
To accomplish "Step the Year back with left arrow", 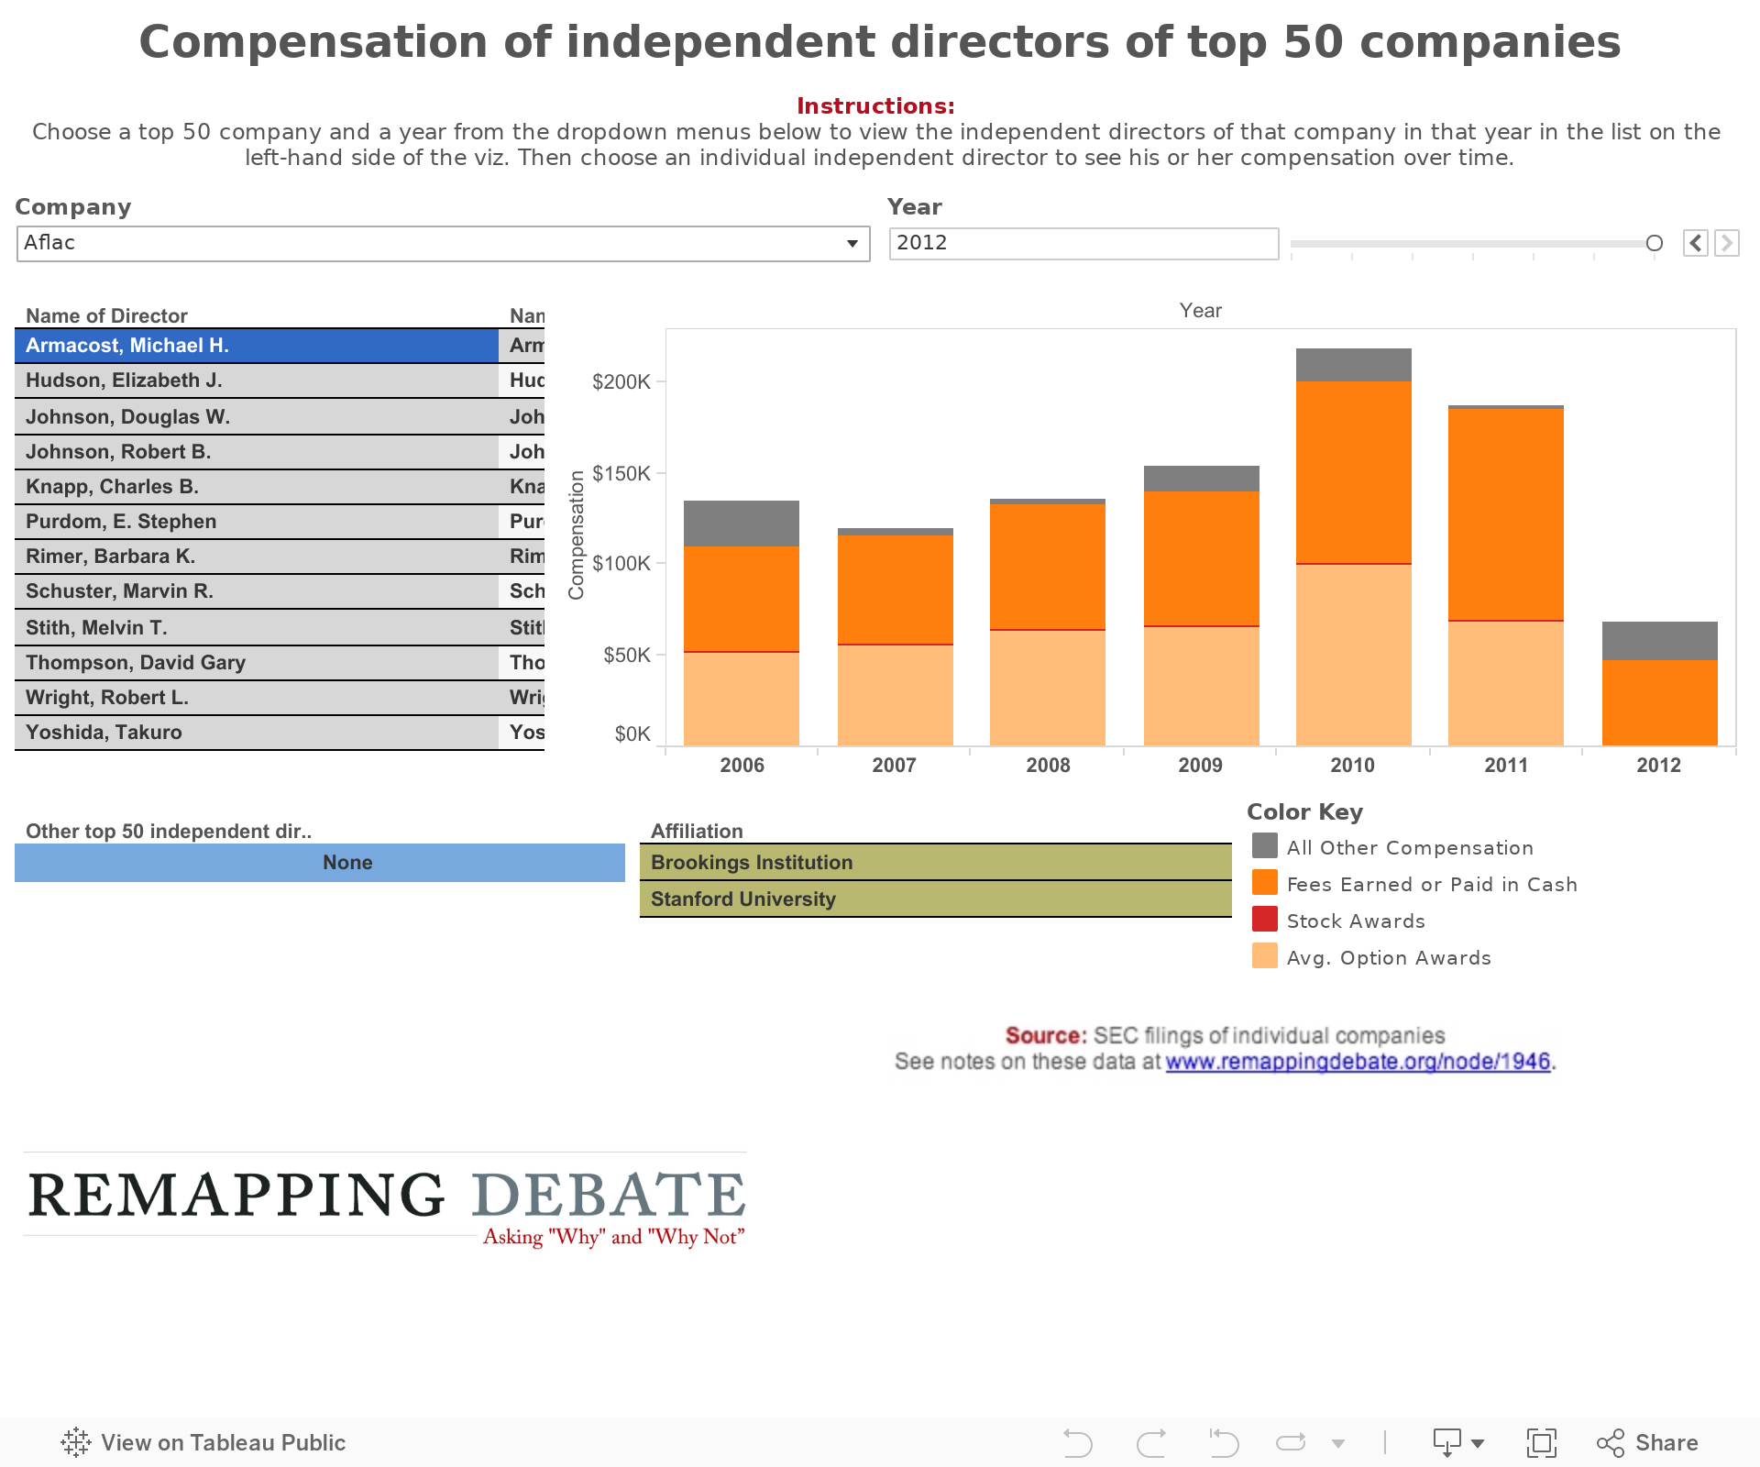I will pos(1696,243).
